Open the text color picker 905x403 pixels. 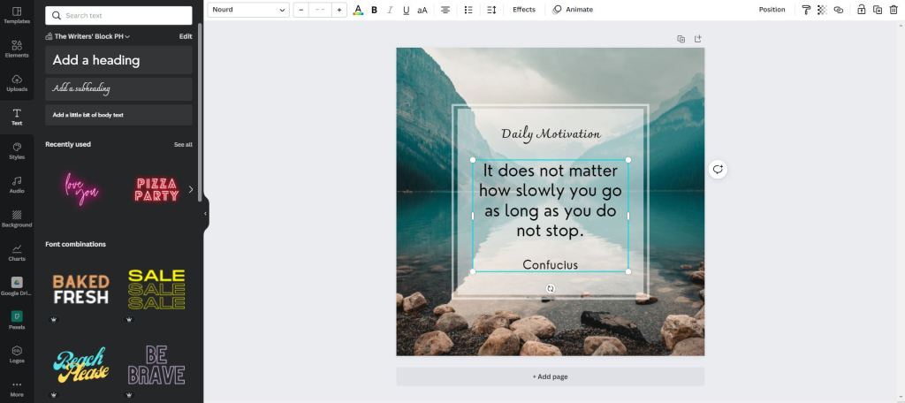[358, 10]
